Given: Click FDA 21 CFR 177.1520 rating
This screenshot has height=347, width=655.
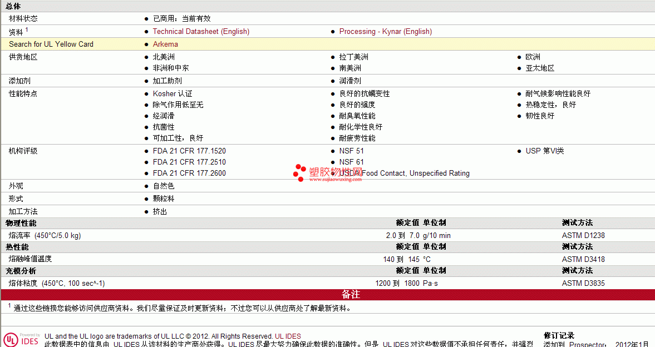Looking at the screenshot, I should click(x=189, y=151).
